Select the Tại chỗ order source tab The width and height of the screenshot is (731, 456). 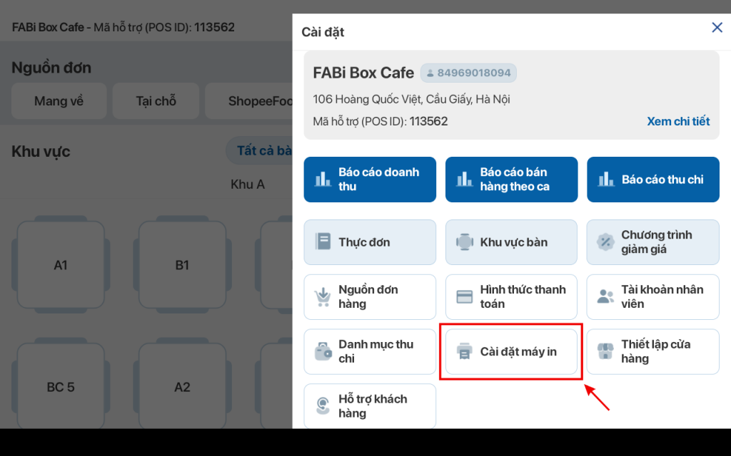coord(156,101)
